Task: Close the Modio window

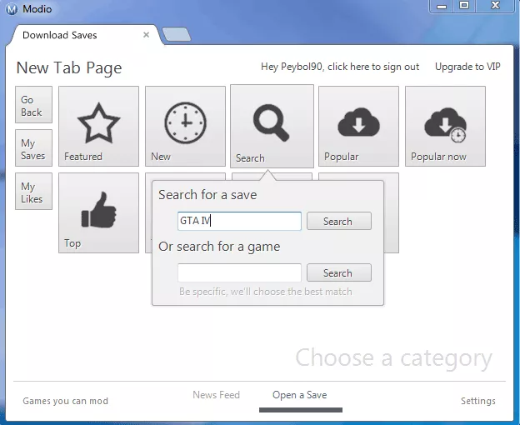Action: [496, 6]
